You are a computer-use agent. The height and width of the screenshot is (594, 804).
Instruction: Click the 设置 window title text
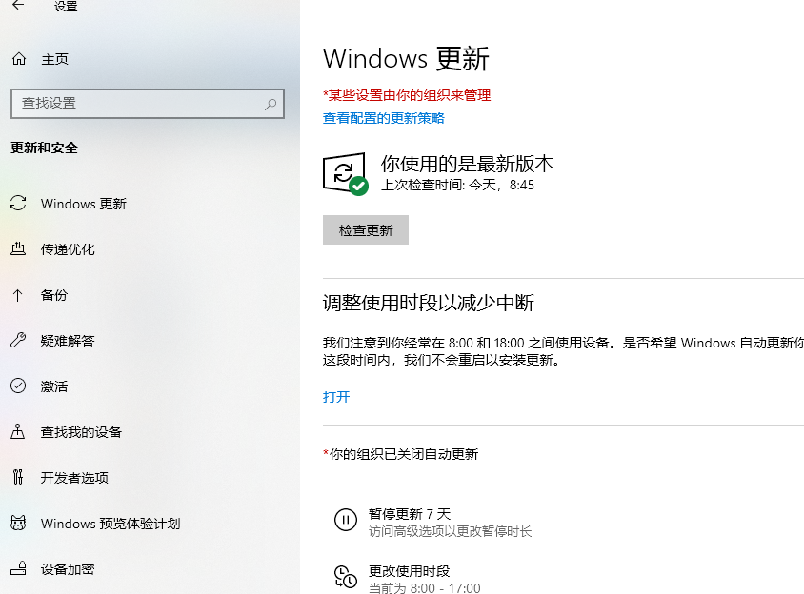tap(66, 6)
